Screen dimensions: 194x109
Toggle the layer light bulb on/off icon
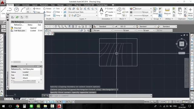tap(70, 15)
